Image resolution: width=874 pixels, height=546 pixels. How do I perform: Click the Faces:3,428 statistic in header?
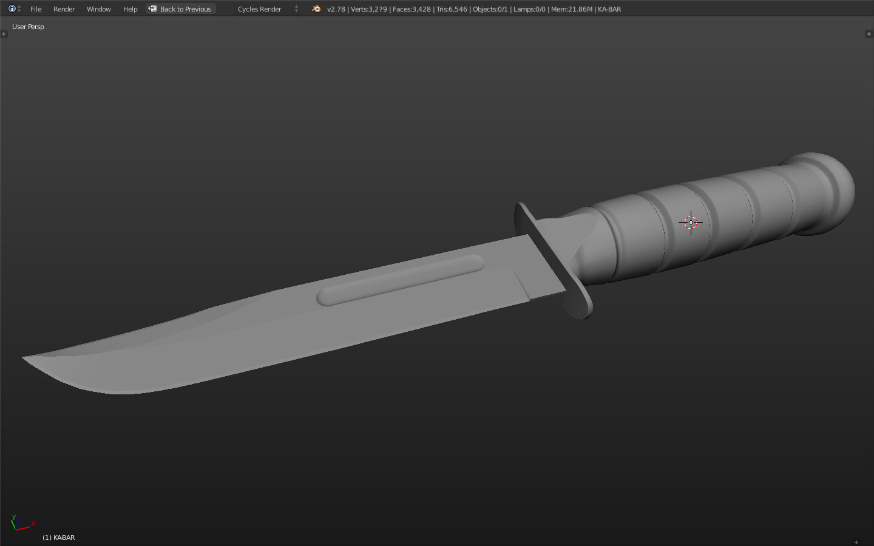coord(412,9)
